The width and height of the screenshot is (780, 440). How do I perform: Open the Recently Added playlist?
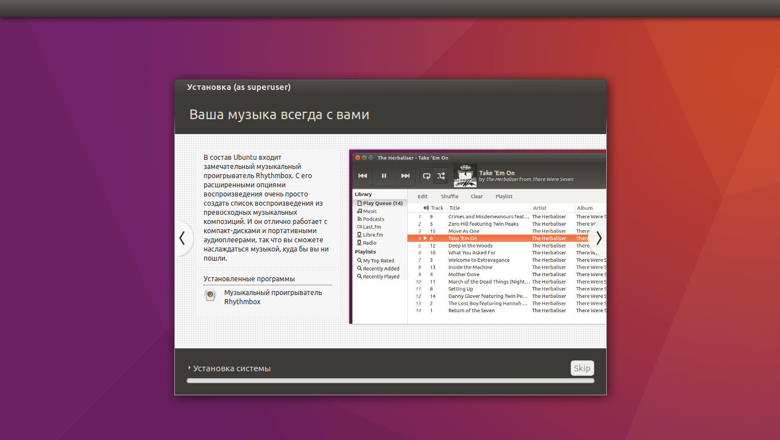click(x=380, y=269)
